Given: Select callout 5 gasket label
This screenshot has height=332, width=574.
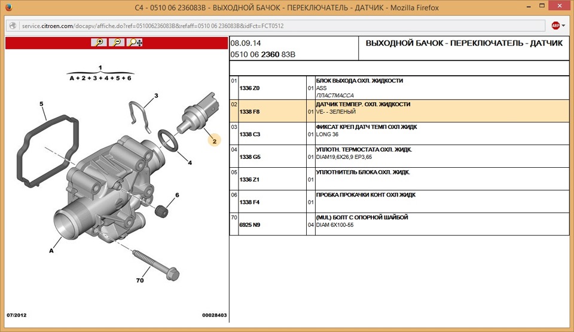Looking at the screenshot, I should pos(41,104).
